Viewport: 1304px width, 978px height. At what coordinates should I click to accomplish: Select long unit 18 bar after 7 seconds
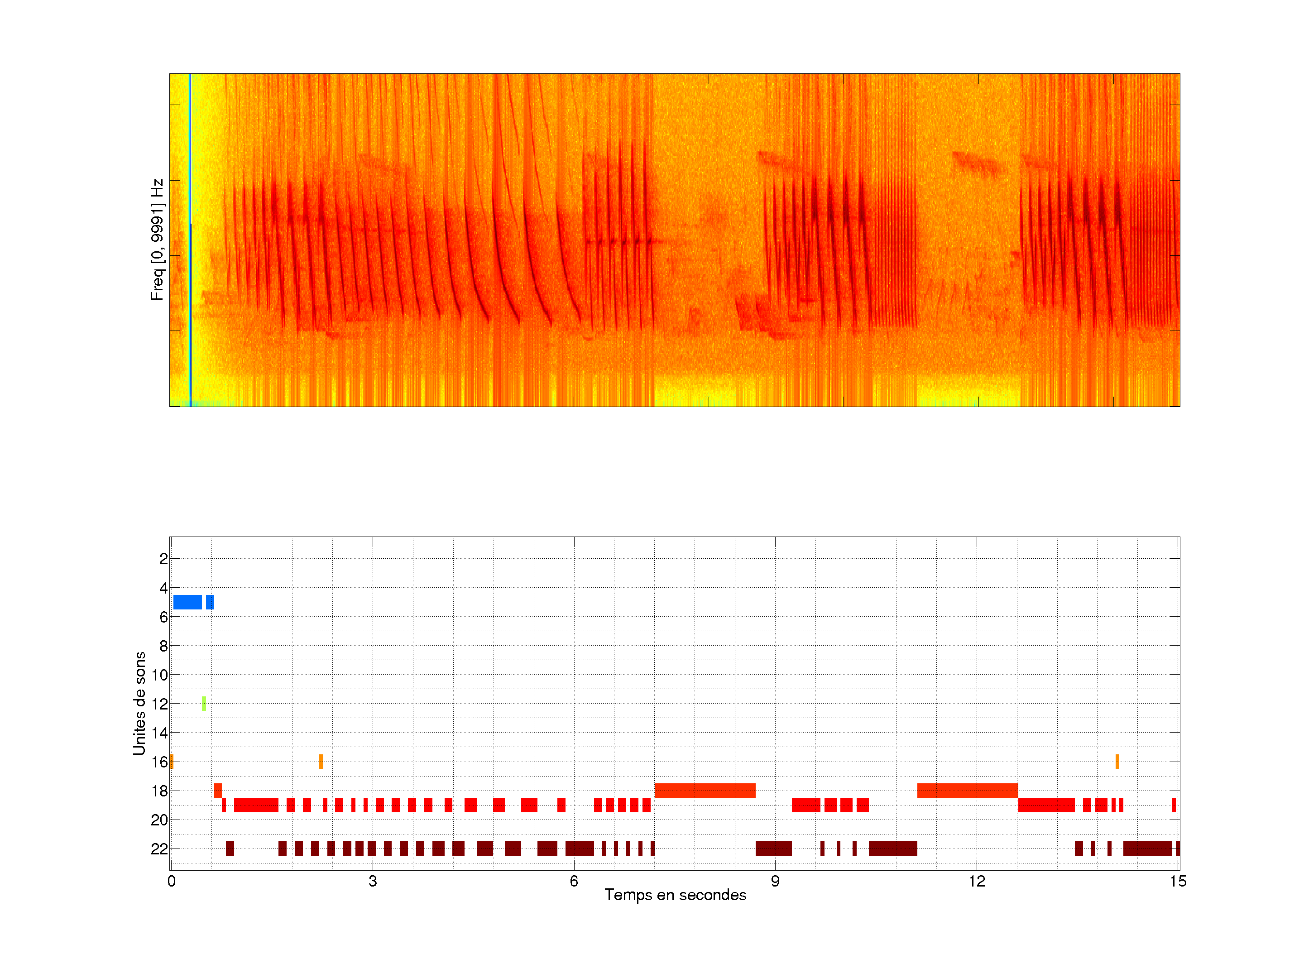(705, 790)
